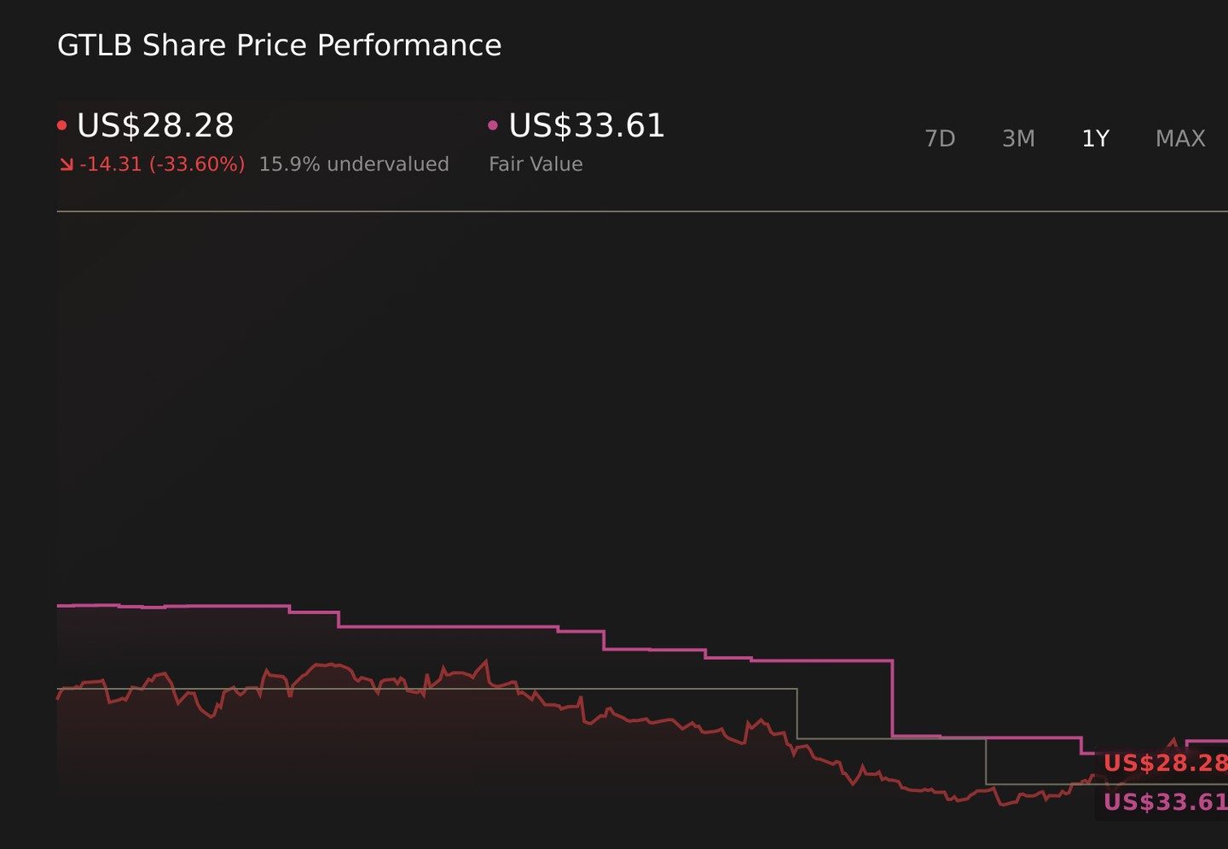Viewport: 1228px width, 849px height.
Task: Switch chart to 3M range
Action: pos(1018,138)
